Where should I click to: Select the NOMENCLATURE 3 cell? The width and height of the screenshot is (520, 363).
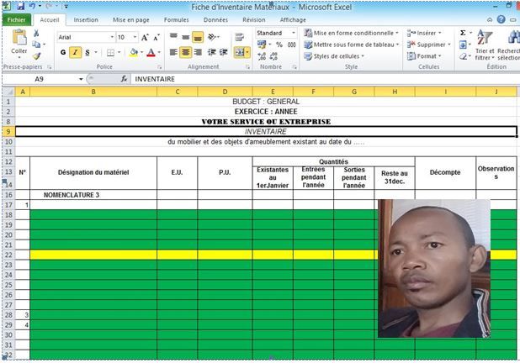(x=93, y=195)
